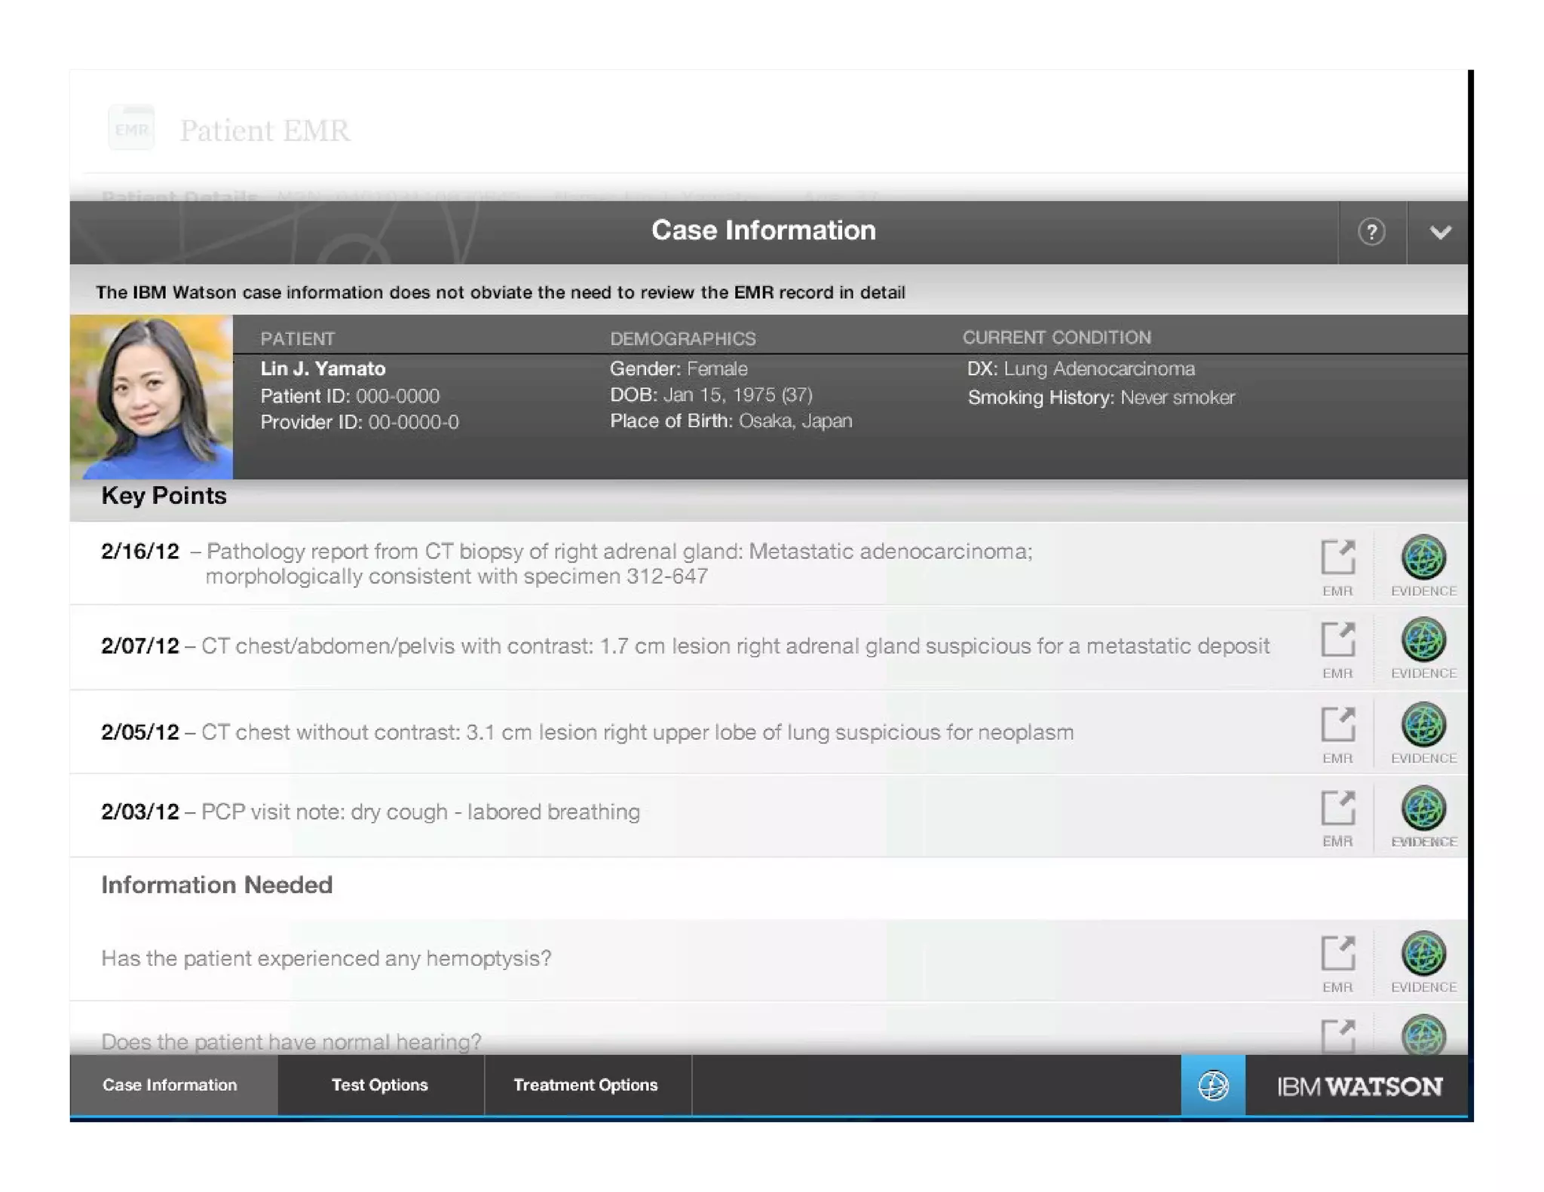
Task: Click the normal hearing question text
Action: (291, 1041)
